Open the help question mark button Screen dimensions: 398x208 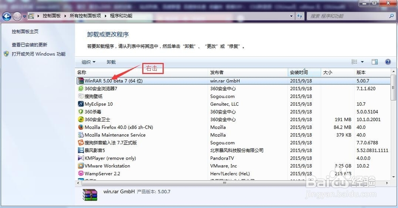(388, 62)
